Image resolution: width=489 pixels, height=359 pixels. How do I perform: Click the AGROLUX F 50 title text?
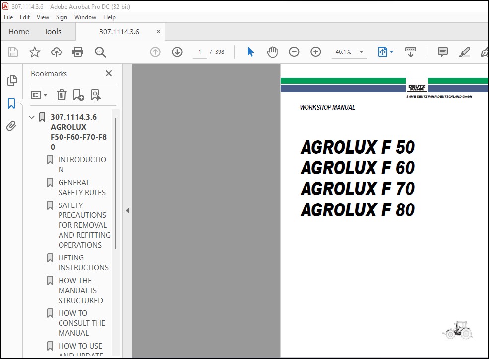358,147
